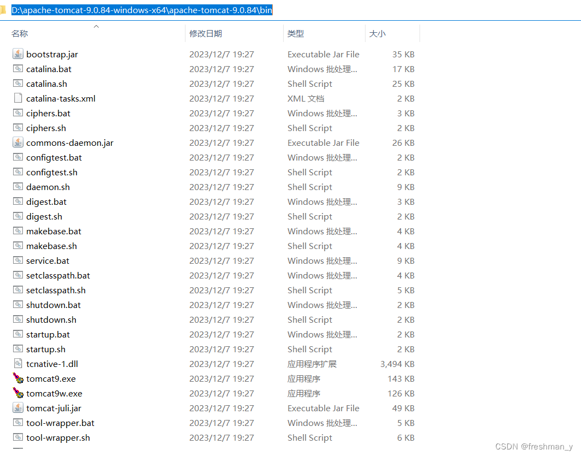581x456 pixels.
Task: Select the makebase.sh file name
Action: pyautogui.click(x=51, y=246)
